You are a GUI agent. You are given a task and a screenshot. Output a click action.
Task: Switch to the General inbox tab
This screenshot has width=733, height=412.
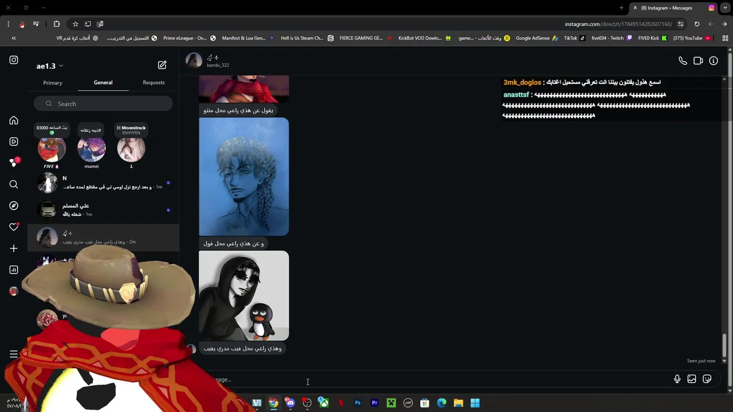pos(103,82)
